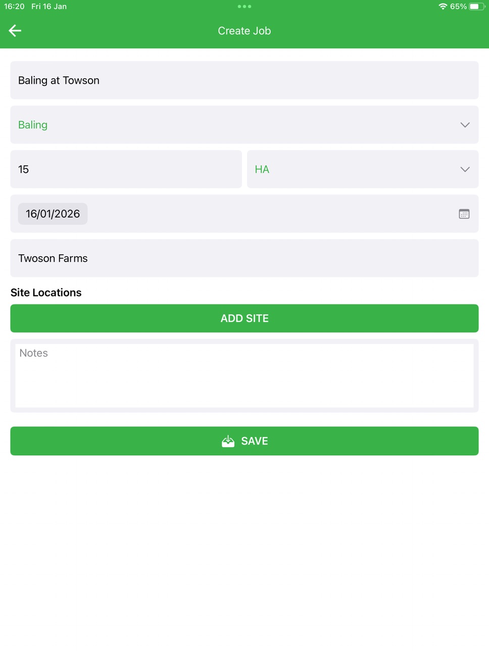The image size is (489, 651).
Task: Select the 16/01/2026 date chip
Action: [x=53, y=214]
